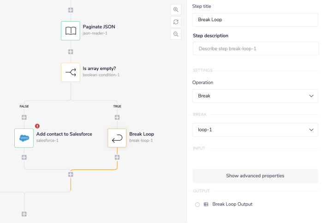This screenshot has width=323, height=223.
Task: Click the refresh view icon
Action: [x=176, y=22]
